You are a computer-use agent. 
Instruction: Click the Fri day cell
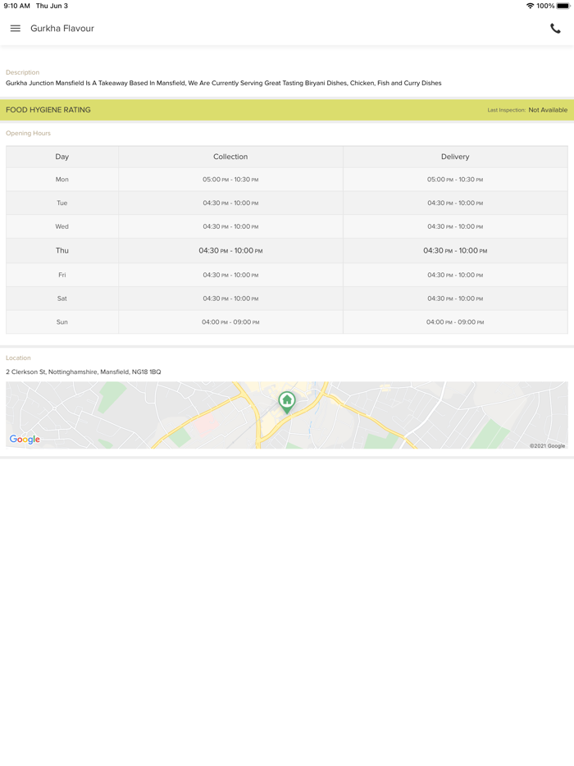62,275
